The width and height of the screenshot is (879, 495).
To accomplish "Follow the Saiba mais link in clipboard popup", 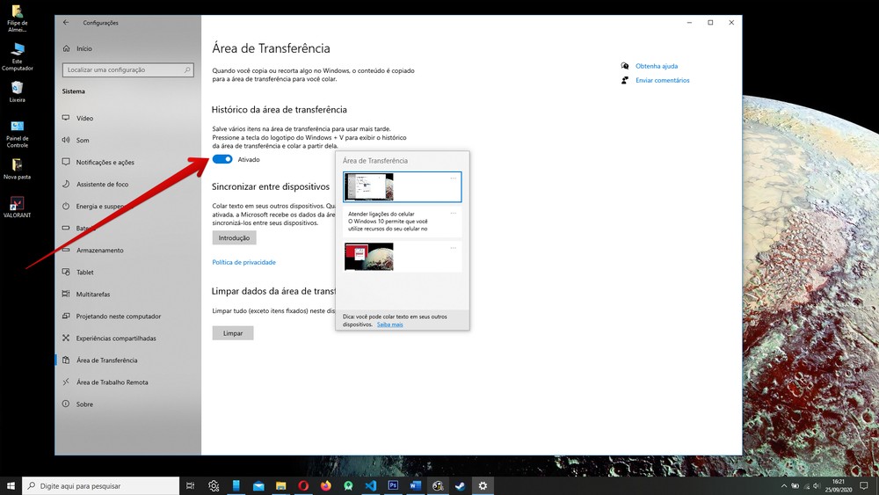I will [x=389, y=324].
